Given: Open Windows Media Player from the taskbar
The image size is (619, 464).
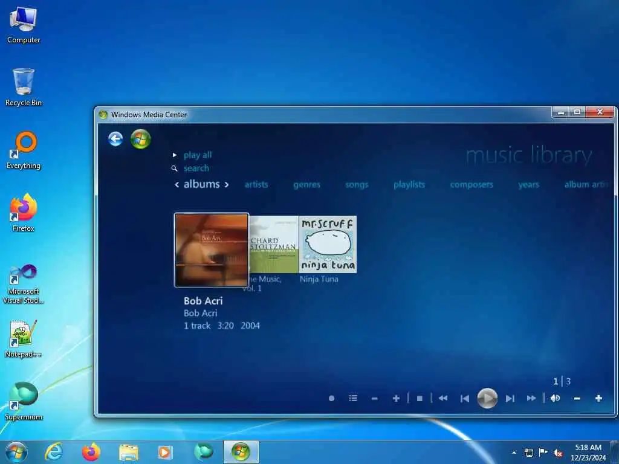Looking at the screenshot, I should click(164, 452).
